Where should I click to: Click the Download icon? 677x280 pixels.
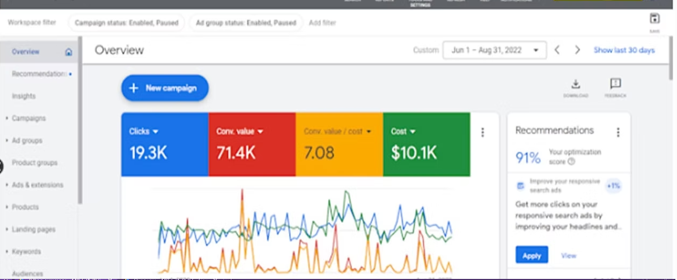(x=575, y=85)
